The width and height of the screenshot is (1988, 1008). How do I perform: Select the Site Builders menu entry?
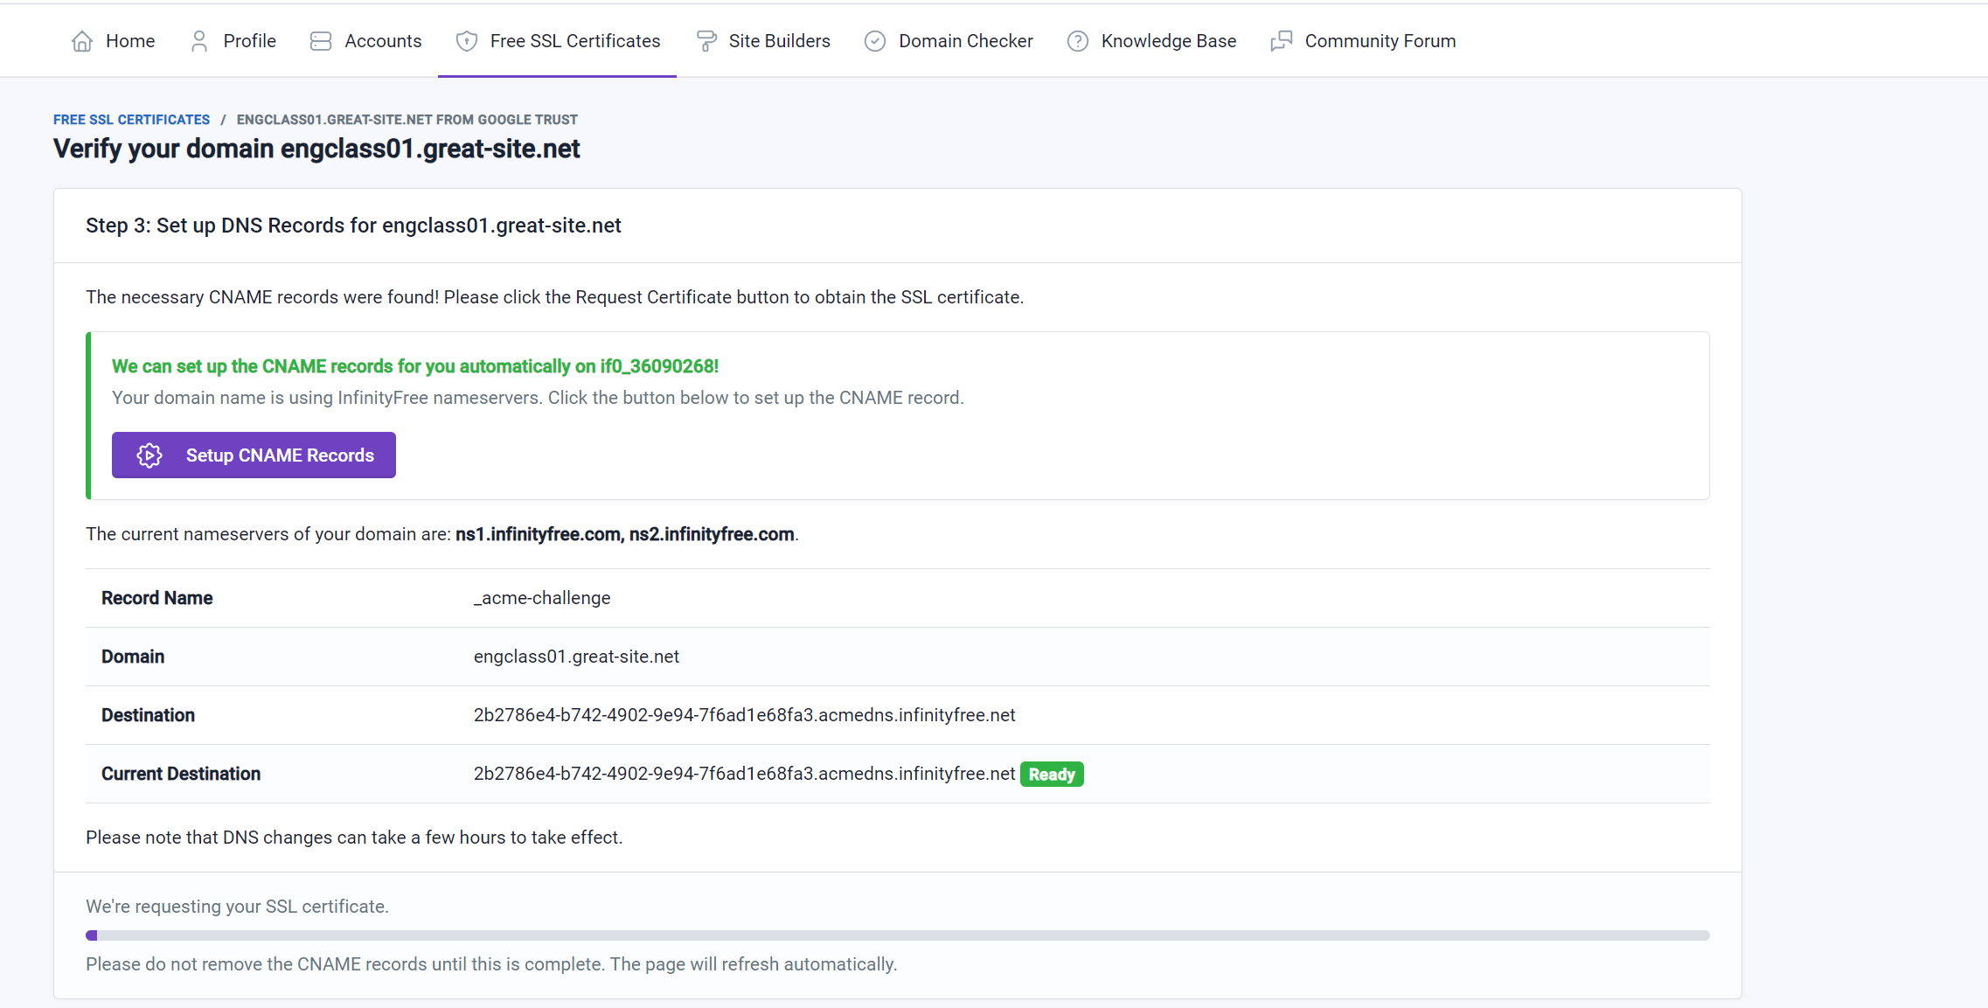(x=779, y=41)
